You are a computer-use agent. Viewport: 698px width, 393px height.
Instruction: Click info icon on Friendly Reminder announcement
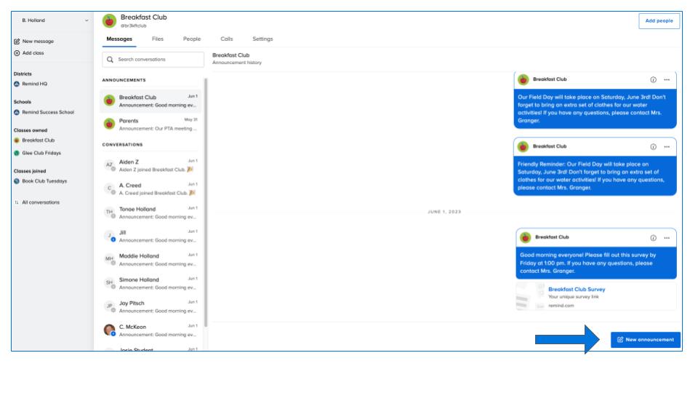(653, 146)
